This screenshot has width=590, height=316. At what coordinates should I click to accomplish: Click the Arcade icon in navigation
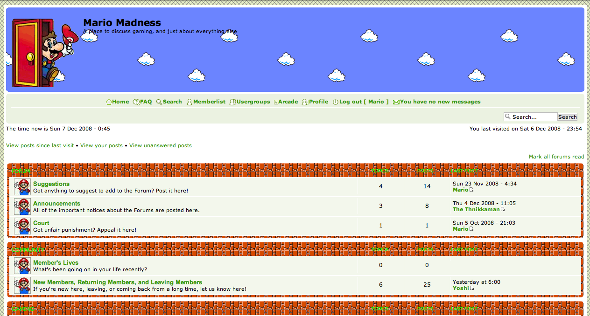click(276, 102)
